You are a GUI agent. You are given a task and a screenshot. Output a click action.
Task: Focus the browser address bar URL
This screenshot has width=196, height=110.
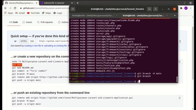[x=46, y=8]
